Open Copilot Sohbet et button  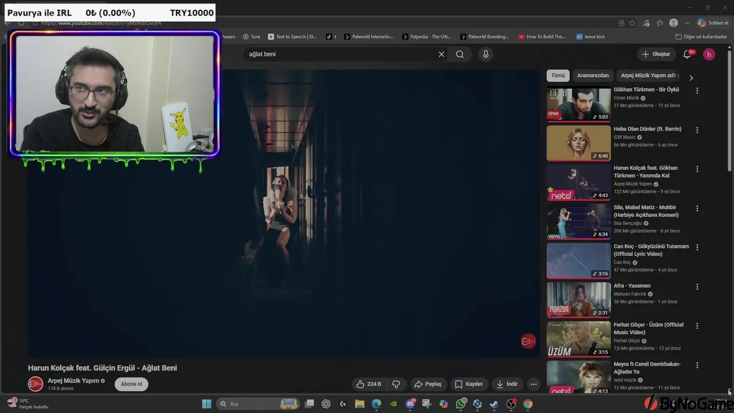click(713, 23)
